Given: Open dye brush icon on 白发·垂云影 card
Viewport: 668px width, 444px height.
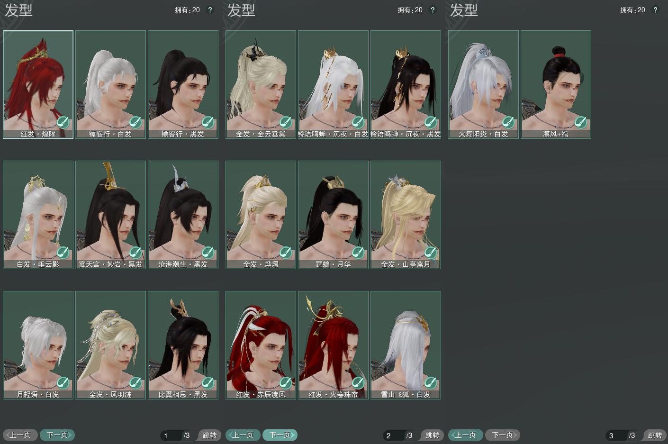Looking at the screenshot, I should 63,253.
